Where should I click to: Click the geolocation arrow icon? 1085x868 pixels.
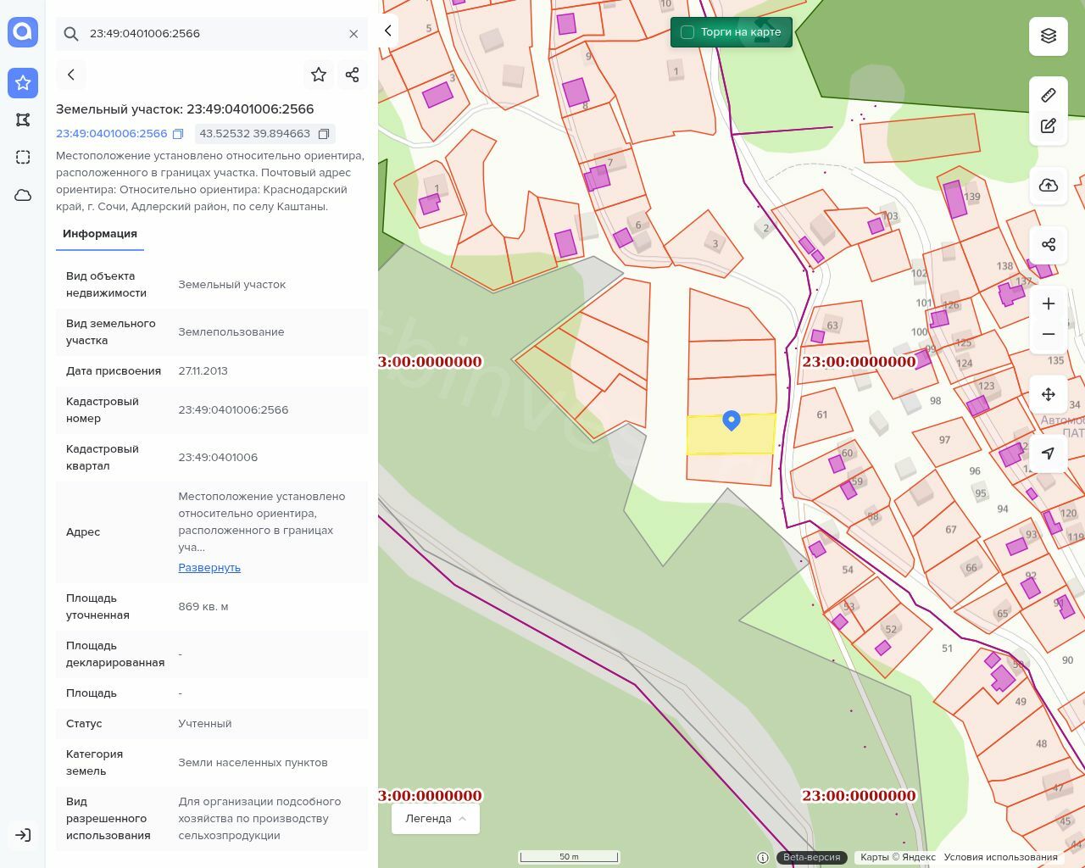click(1049, 453)
